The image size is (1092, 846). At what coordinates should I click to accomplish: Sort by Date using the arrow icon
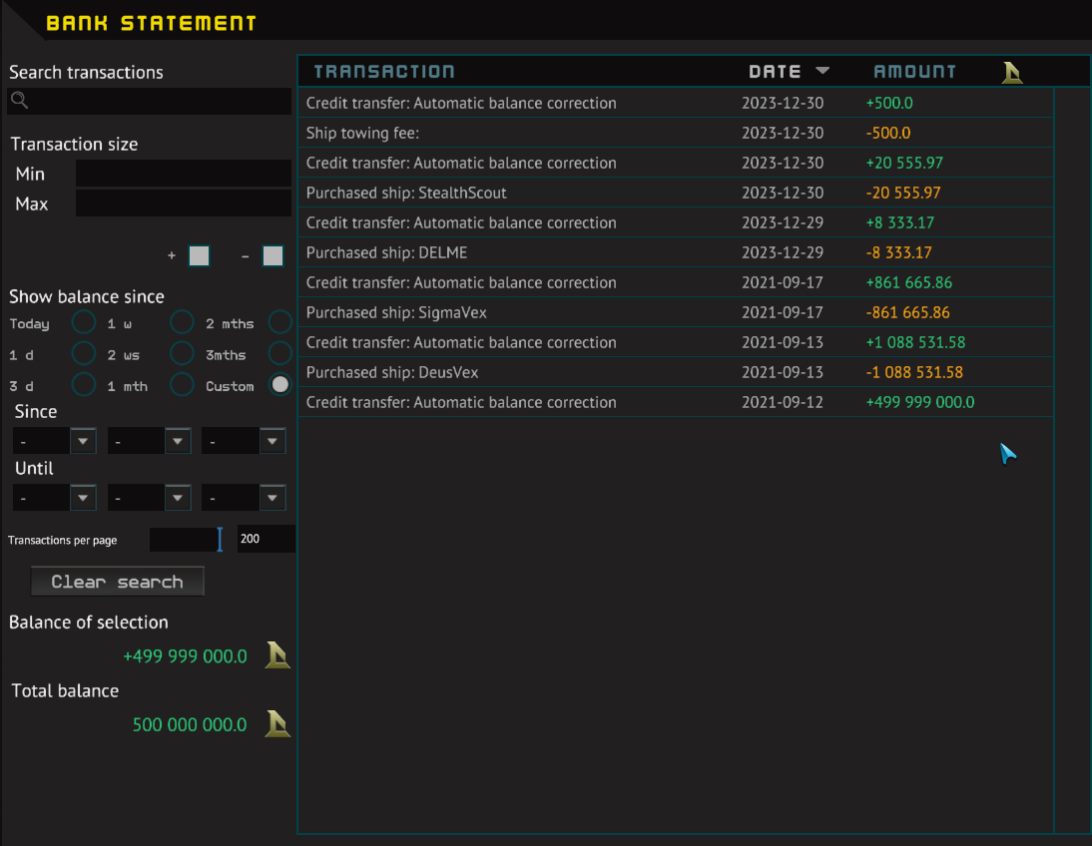822,71
